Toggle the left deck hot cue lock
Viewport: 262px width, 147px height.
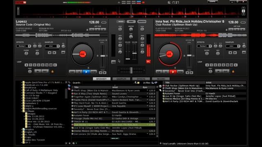pos(87,30)
